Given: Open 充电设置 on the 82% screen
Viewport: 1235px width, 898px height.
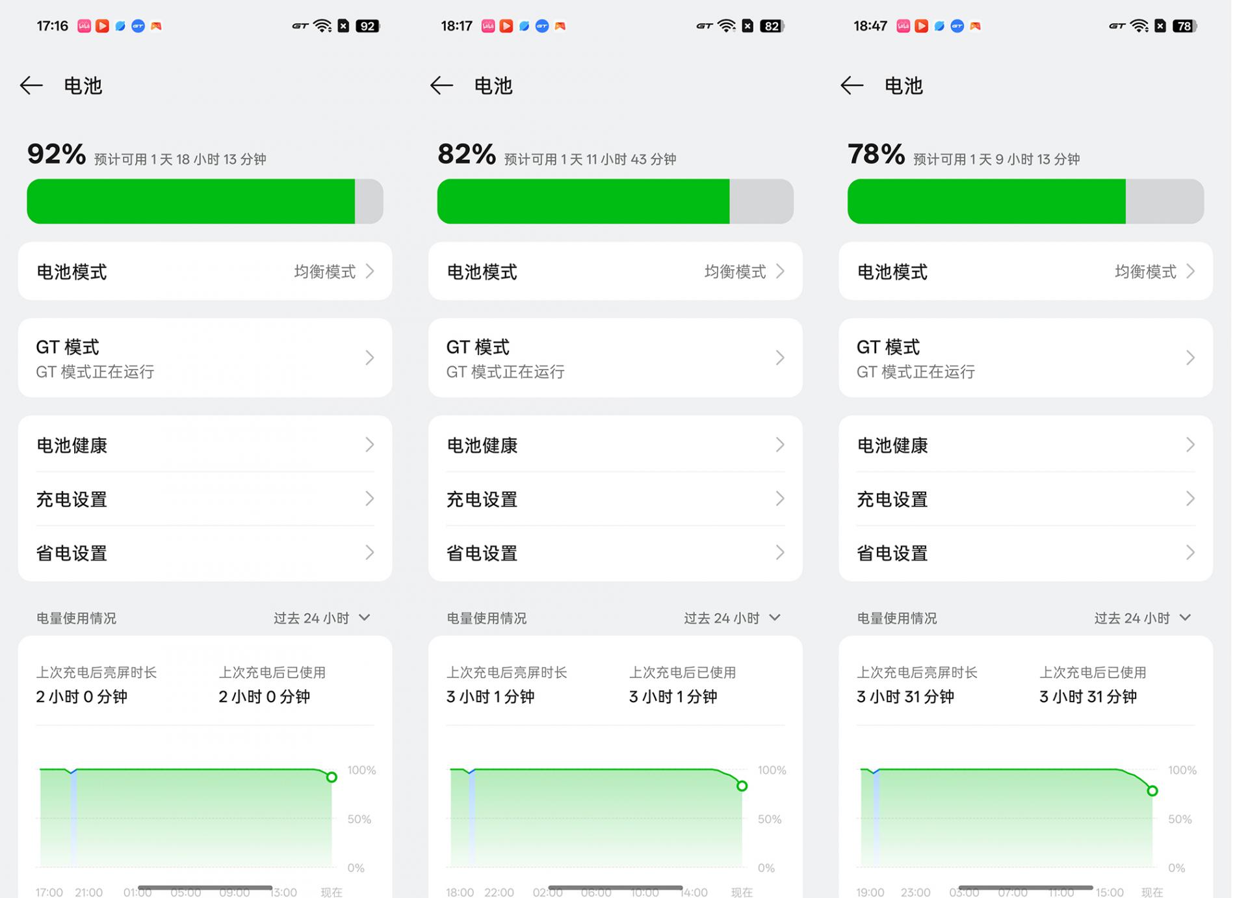Looking at the screenshot, I should tap(615, 499).
